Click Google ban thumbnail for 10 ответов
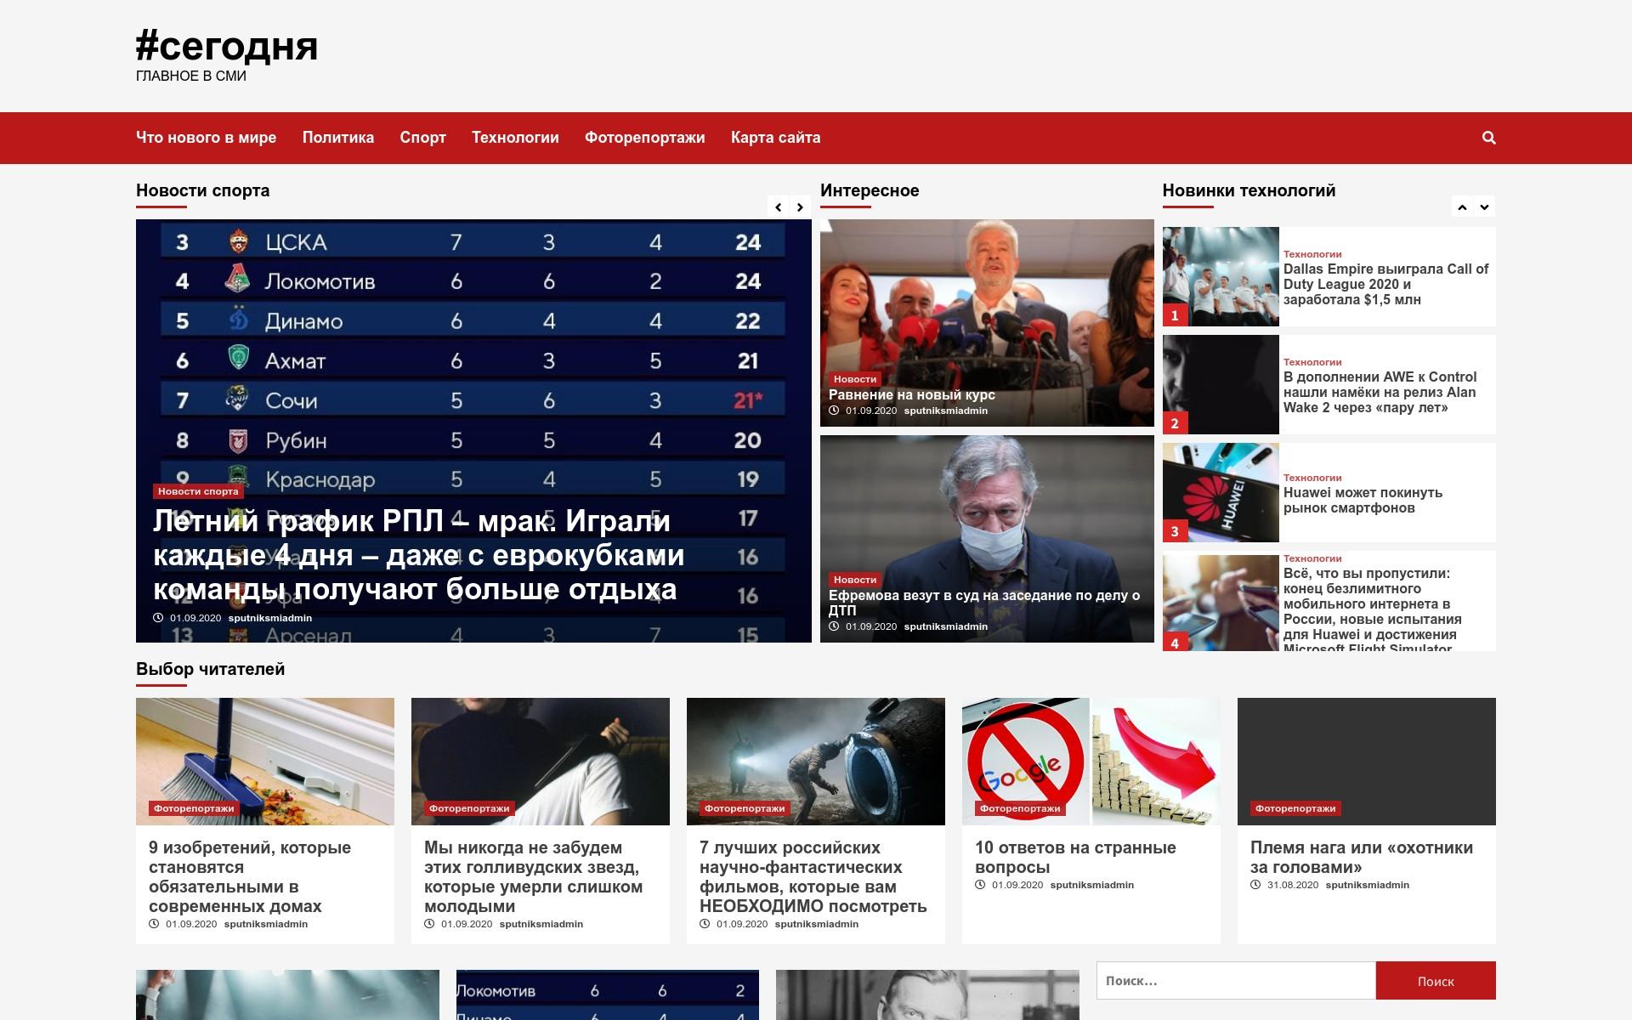This screenshot has height=1020, width=1632. click(1091, 761)
